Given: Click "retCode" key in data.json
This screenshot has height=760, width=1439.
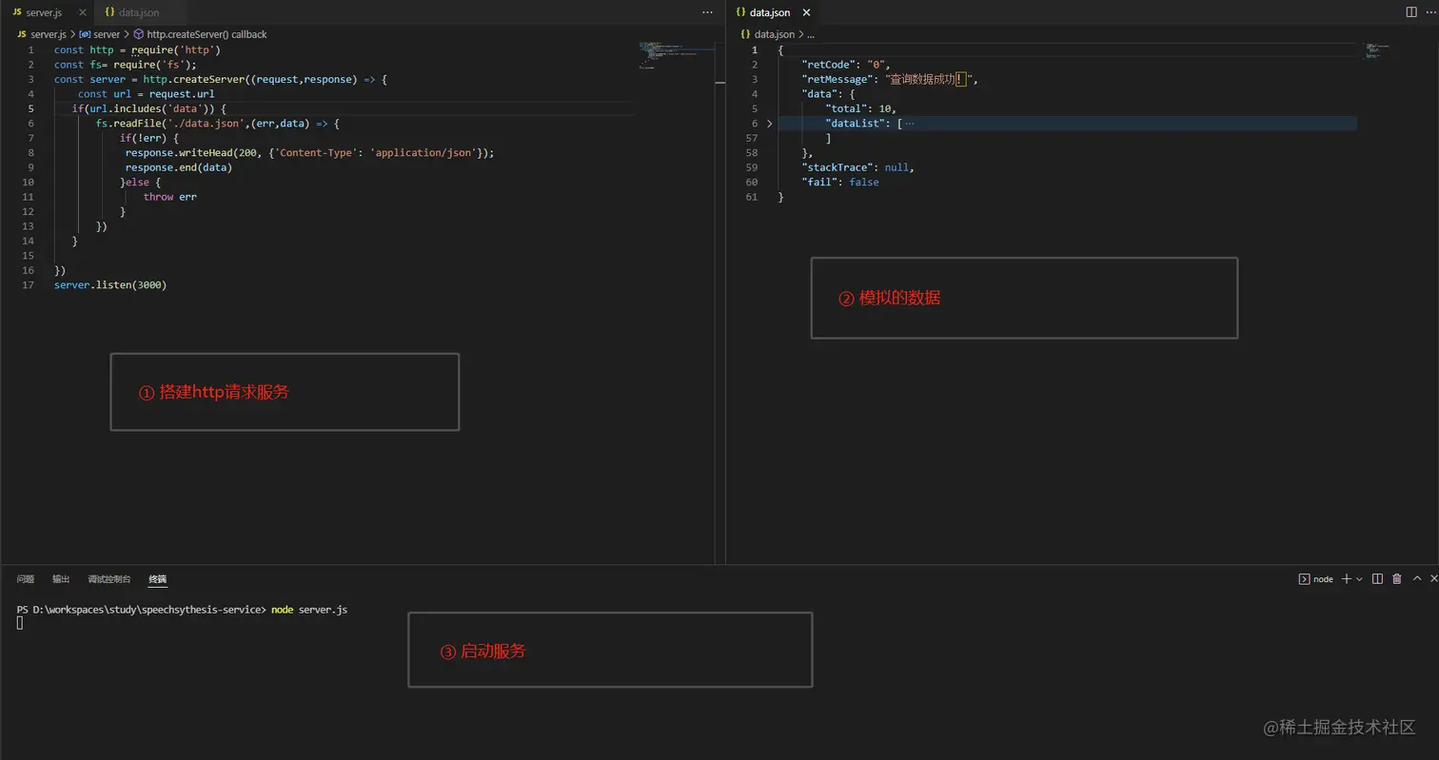Looking at the screenshot, I should [831, 66].
